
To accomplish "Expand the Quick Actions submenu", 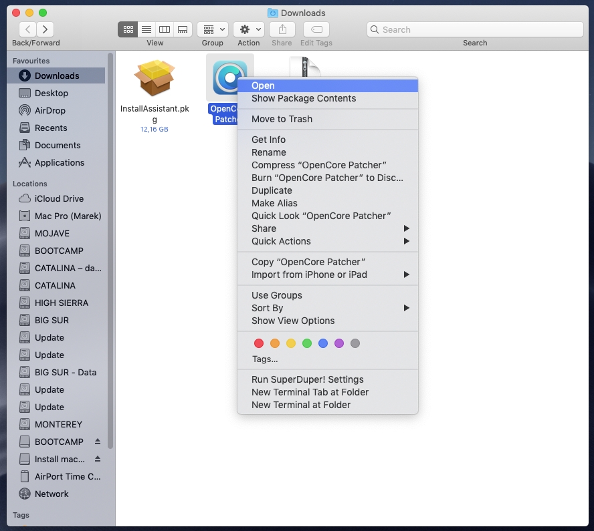I will 328,241.
